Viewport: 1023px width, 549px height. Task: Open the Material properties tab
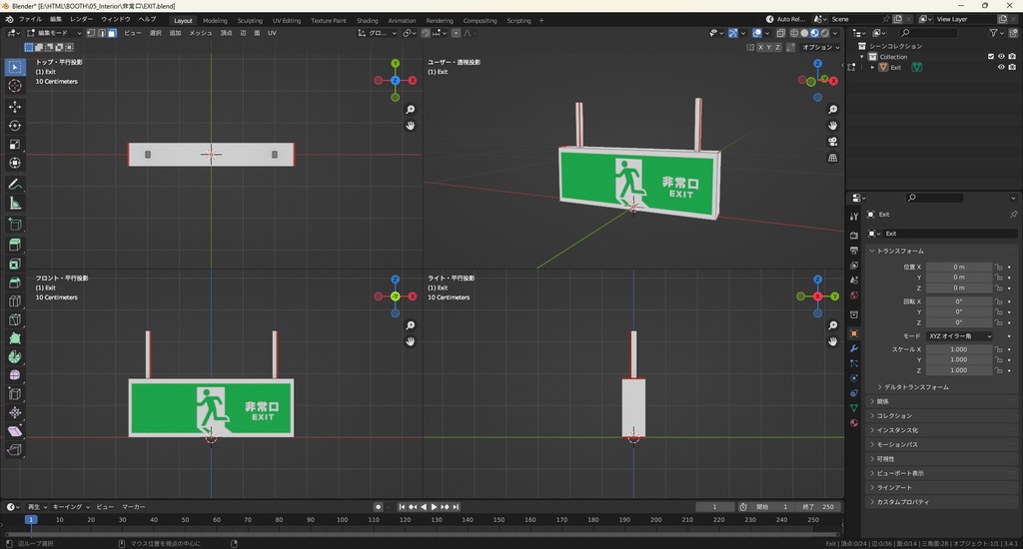coord(854,422)
